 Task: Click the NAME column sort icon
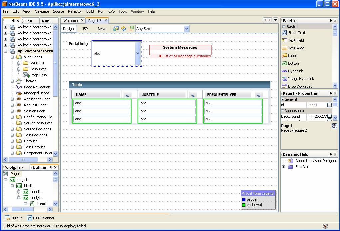(127, 96)
